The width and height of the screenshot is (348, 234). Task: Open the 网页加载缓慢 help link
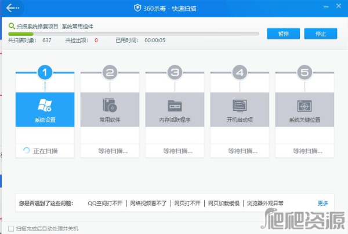point(224,203)
